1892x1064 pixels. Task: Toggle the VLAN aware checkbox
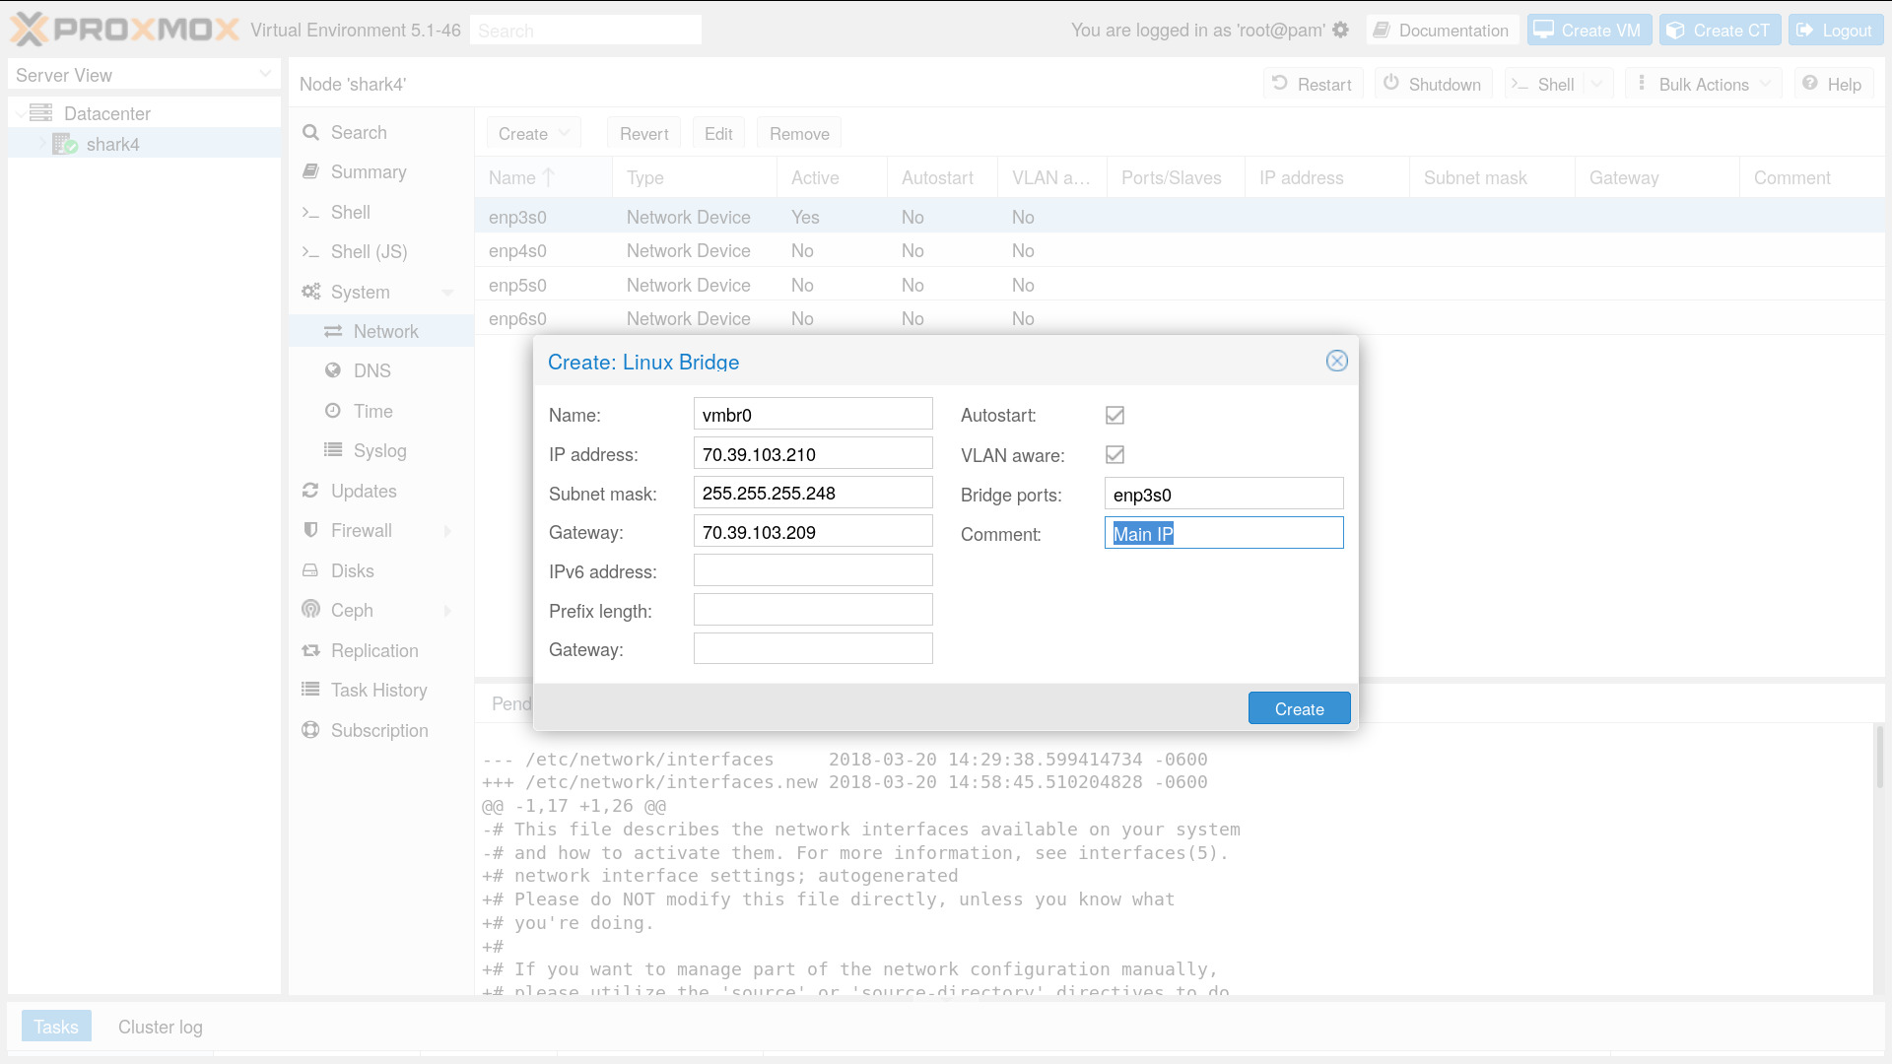click(1115, 454)
